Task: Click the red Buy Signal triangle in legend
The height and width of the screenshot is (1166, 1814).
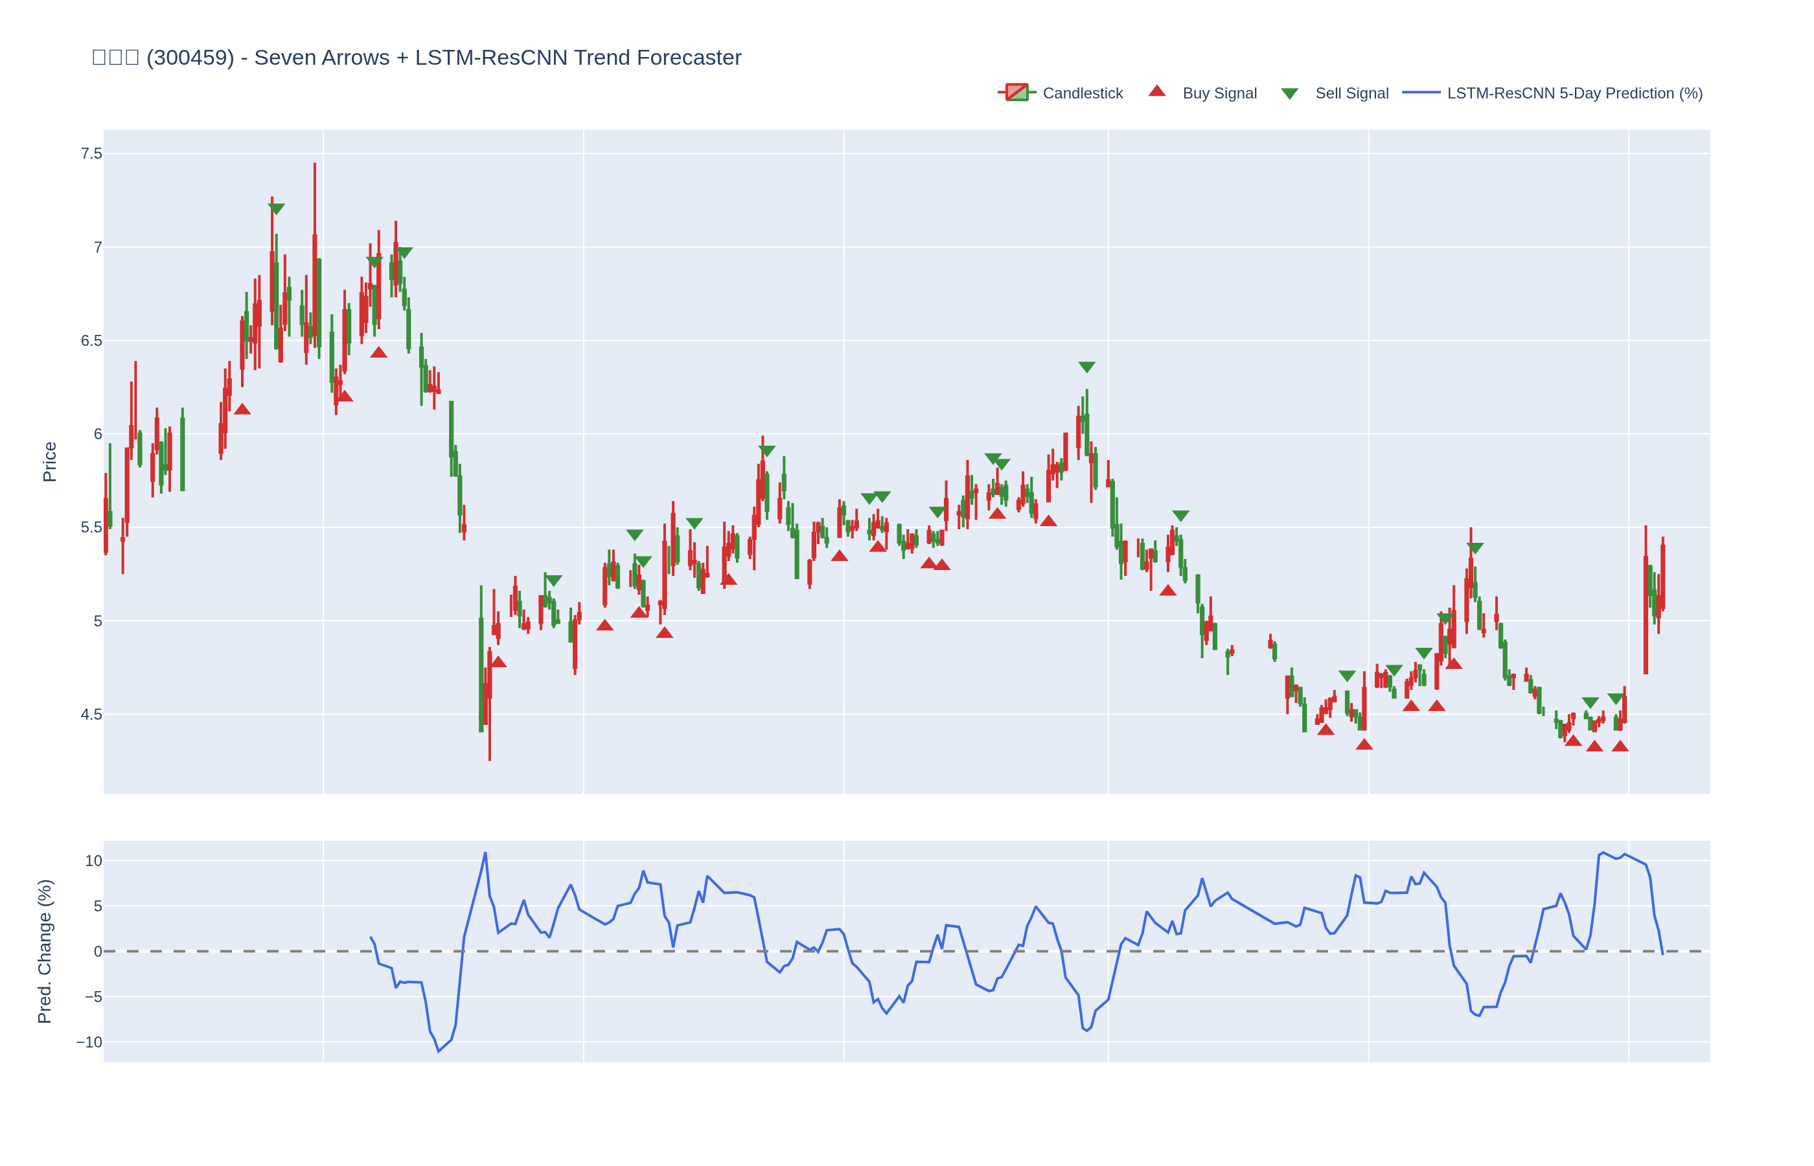Action: [x=1157, y=91]
